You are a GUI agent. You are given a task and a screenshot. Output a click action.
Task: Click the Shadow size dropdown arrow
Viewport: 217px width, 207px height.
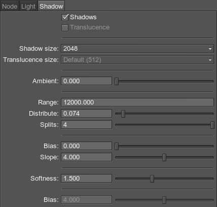[x=210, y=49]
